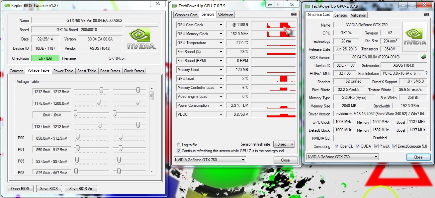Click the BIOS Version value in GPU-Z
Image resolution: width=435 pixels, height=198 pixels.
tap(376, 57)
